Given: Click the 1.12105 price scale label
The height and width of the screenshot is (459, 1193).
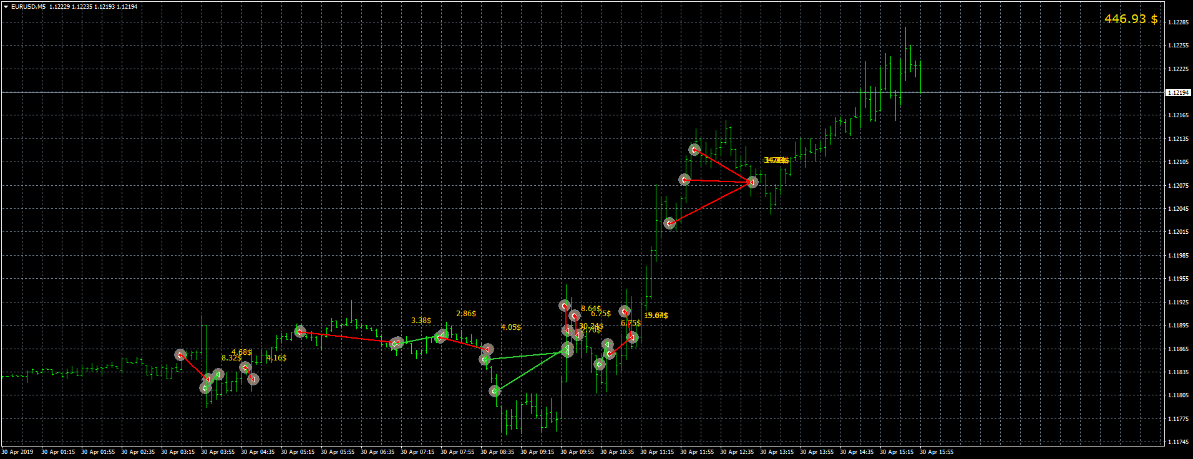Looking at the screenshot, I should pos(1178,162).
